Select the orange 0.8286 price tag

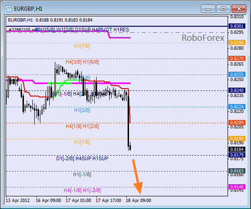(237, 42)
